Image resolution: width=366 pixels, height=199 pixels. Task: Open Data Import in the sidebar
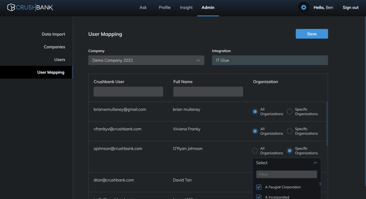(x=53, y=34)
